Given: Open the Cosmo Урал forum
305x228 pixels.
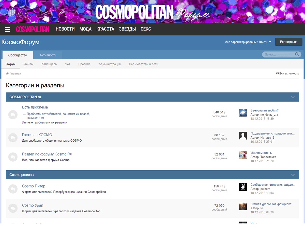Looking at the screenshot, I should point(33,205).
